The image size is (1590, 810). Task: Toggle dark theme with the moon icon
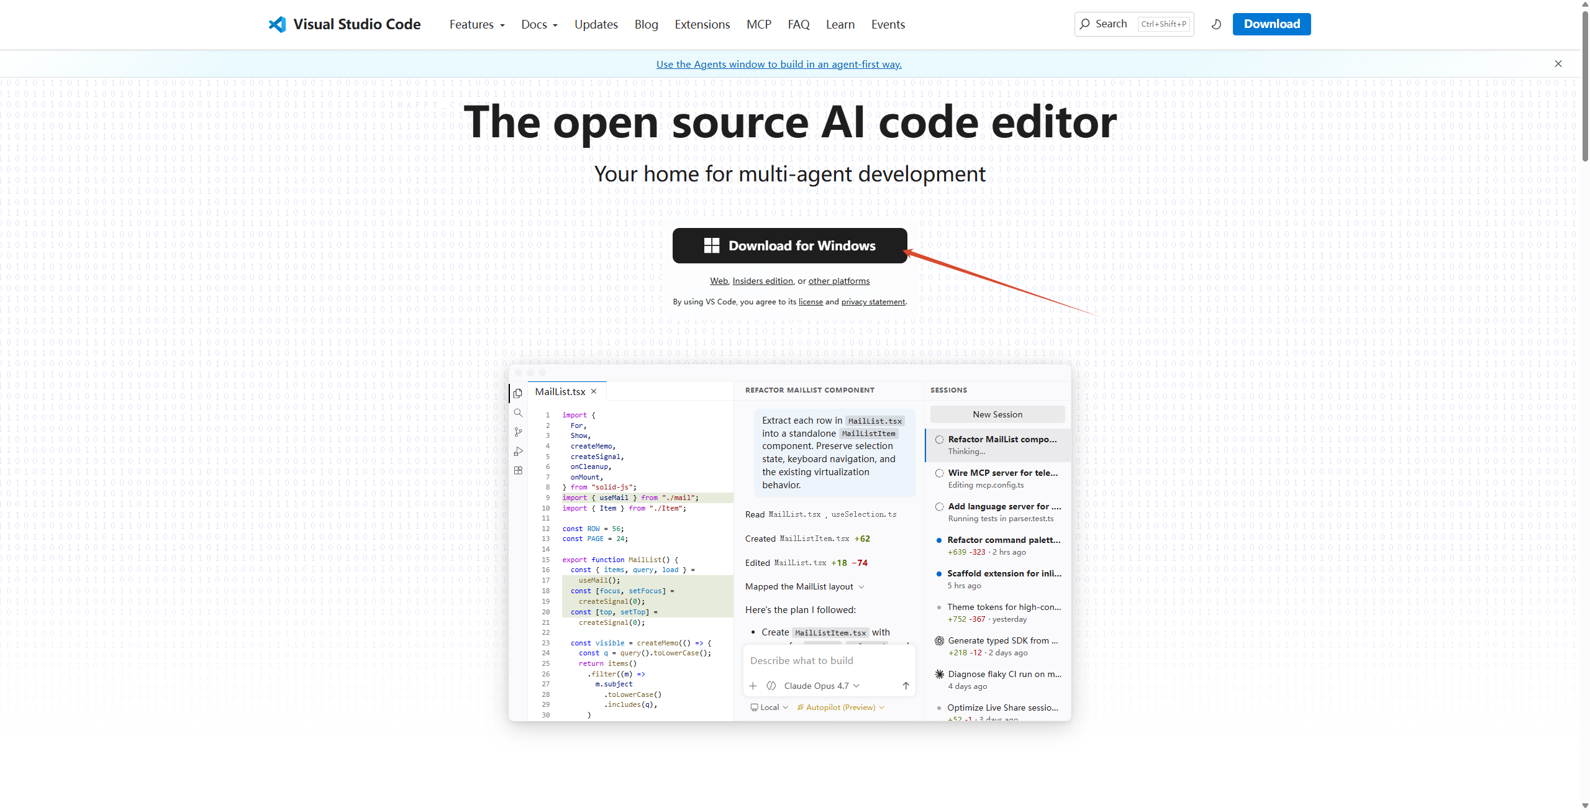pyautogui.click(x=1216, y=24)
